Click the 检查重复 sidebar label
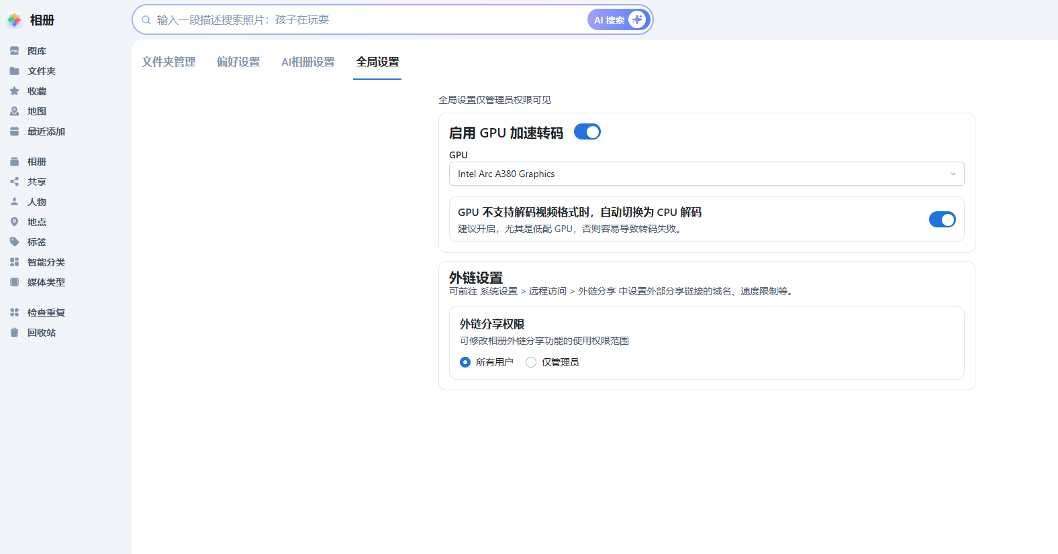Screen dimensions: 1058x554 click(x=46, y=313)
